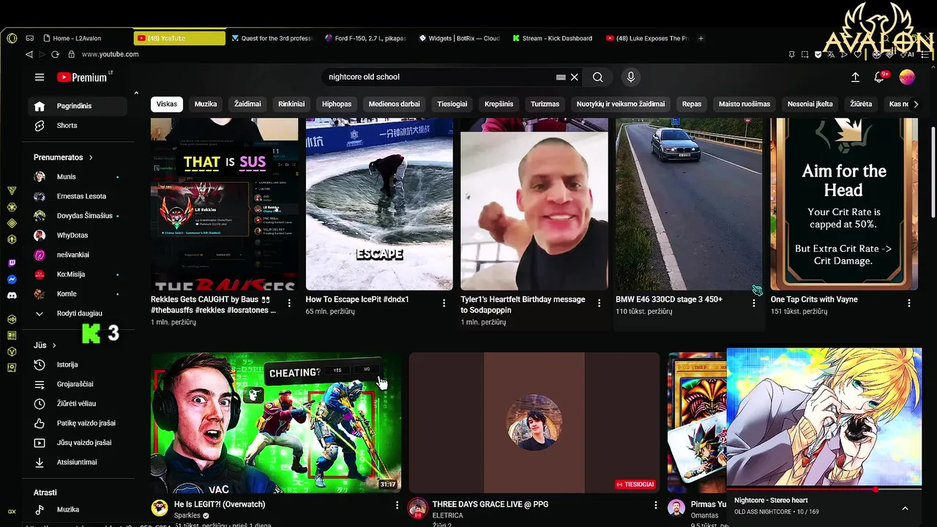Open the account avatar menu
The height and width of the screenshot is (527, 937).
point(907,77)
